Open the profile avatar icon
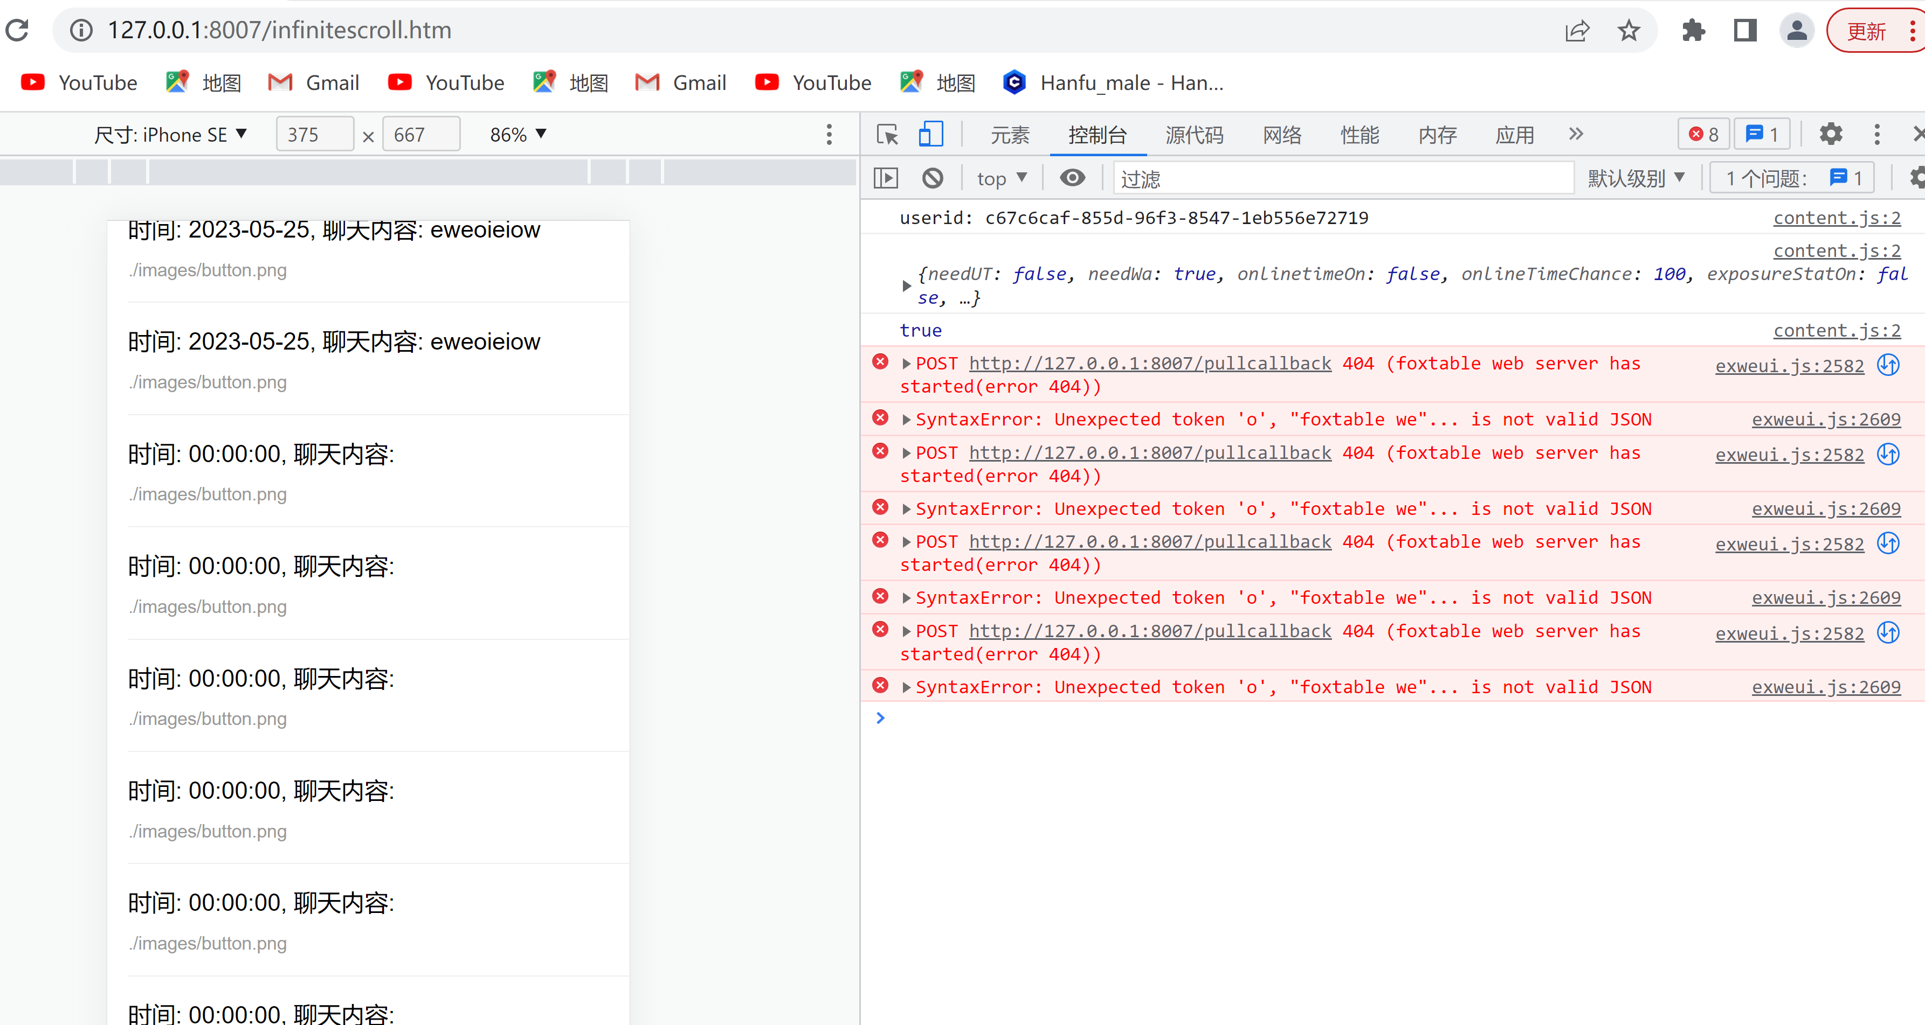 (1797, 31)
